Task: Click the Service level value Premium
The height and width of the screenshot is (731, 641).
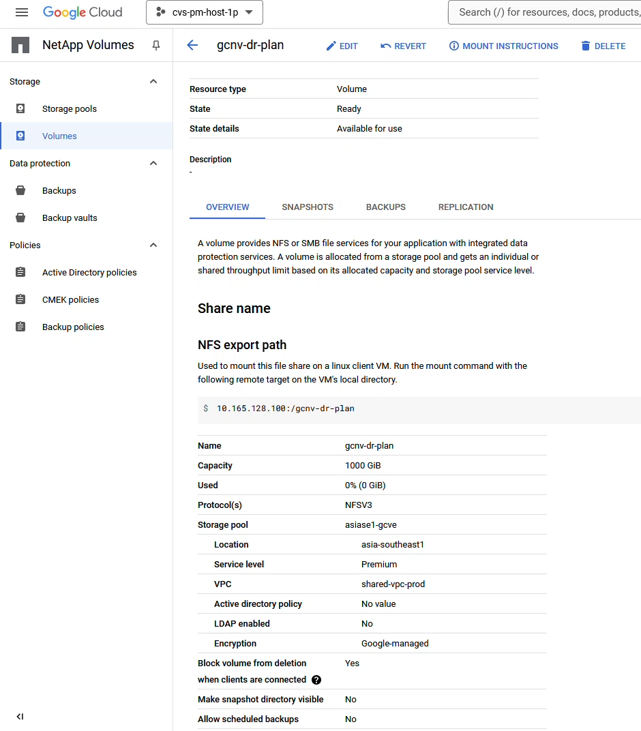Action: (x=379, y=564)
